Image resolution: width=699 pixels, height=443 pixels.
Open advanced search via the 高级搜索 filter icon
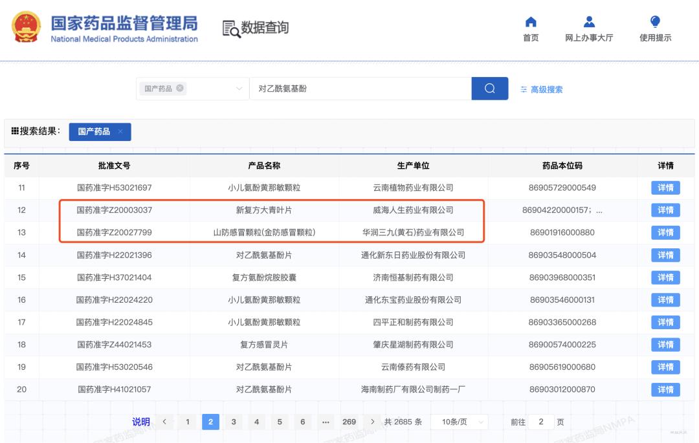[523, 89]
